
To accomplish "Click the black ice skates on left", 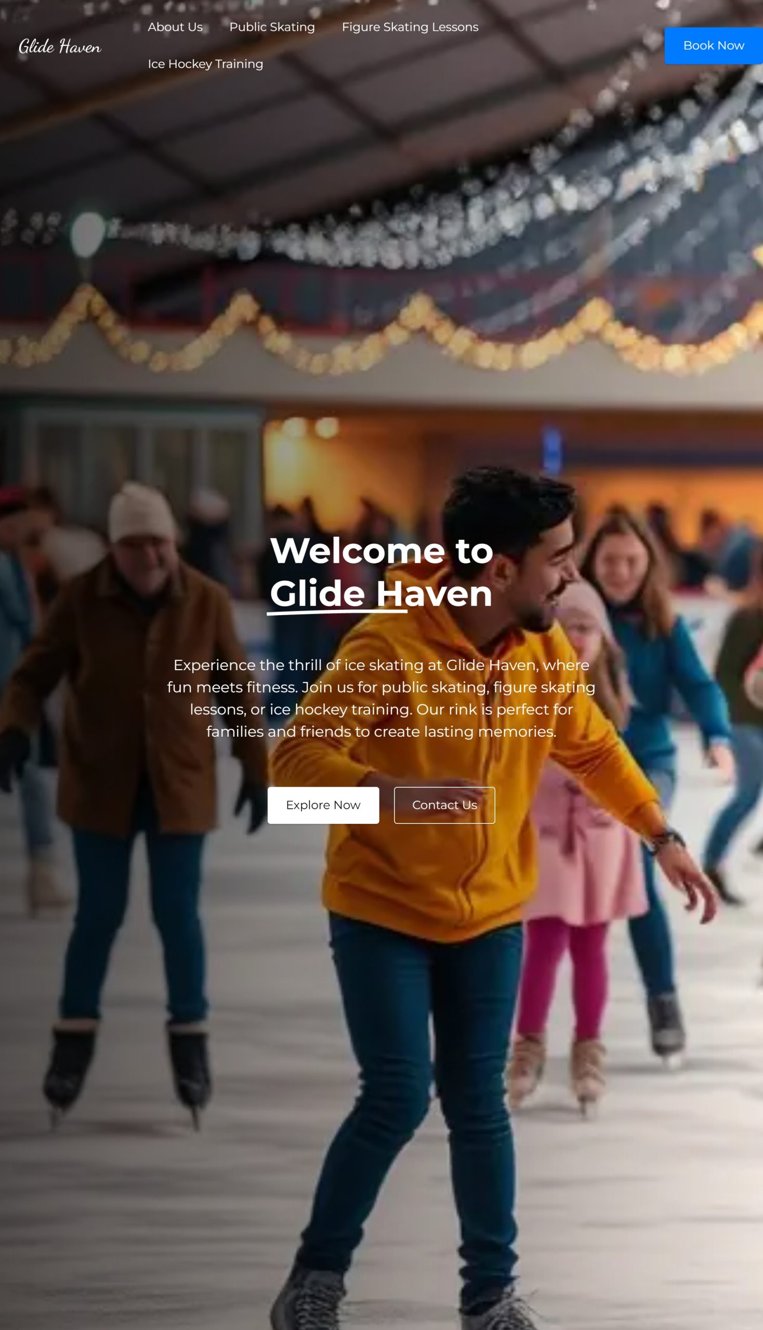I will [x=128, y=1069].
